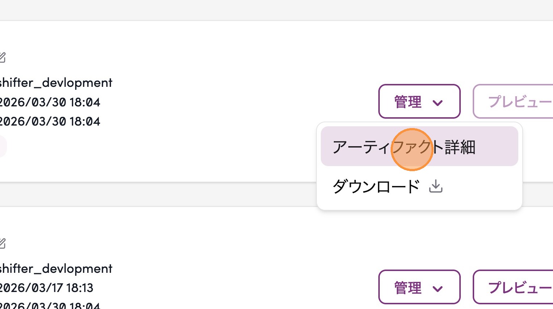Image resolution: width=553 pixels, height=309 pixels.
Task: Click the chevron arrow in the lower 管理 button
Action: coord(438,288)
